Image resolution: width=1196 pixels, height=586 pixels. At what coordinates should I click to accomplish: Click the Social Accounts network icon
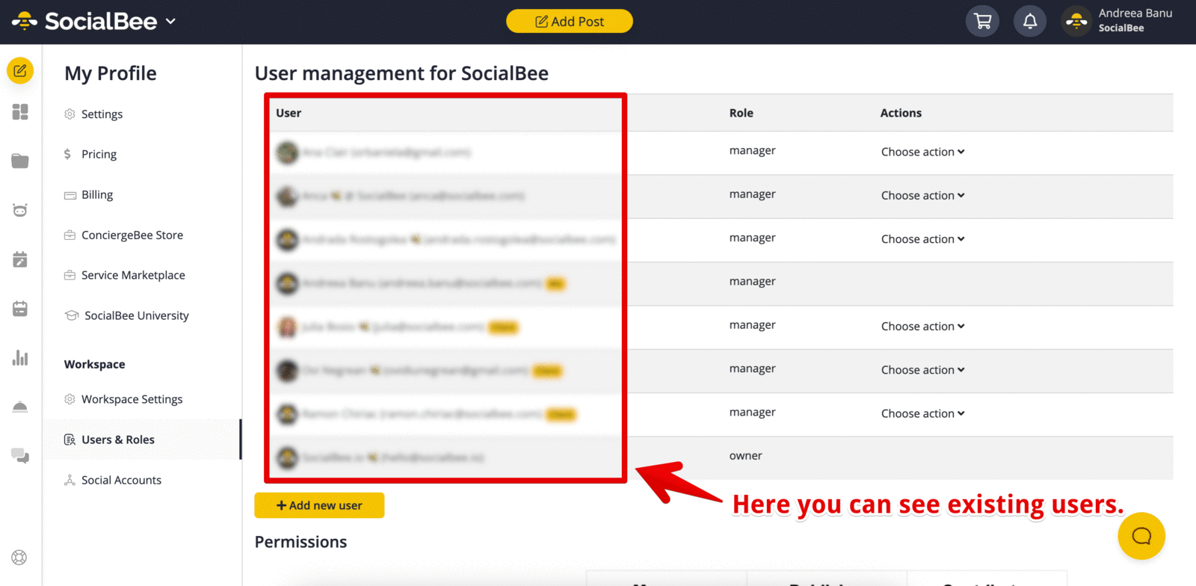(70, 480)
